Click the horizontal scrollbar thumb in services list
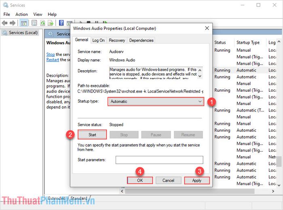 [x=190, y=191]
